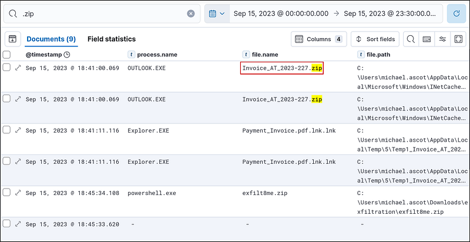
Task: Toggle the field list sidebar icon
Action: (12, 39)
